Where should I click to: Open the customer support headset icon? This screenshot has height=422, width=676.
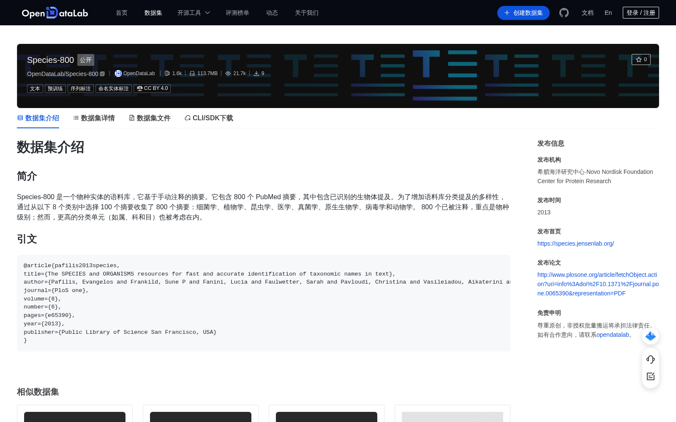click(x=651, y=359)
